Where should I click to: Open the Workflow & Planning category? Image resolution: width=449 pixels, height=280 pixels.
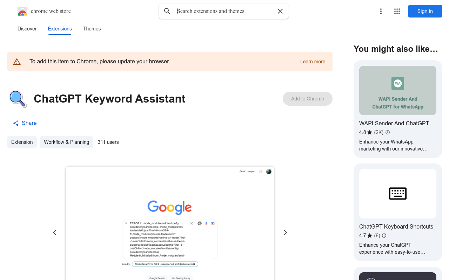point(66,142)
